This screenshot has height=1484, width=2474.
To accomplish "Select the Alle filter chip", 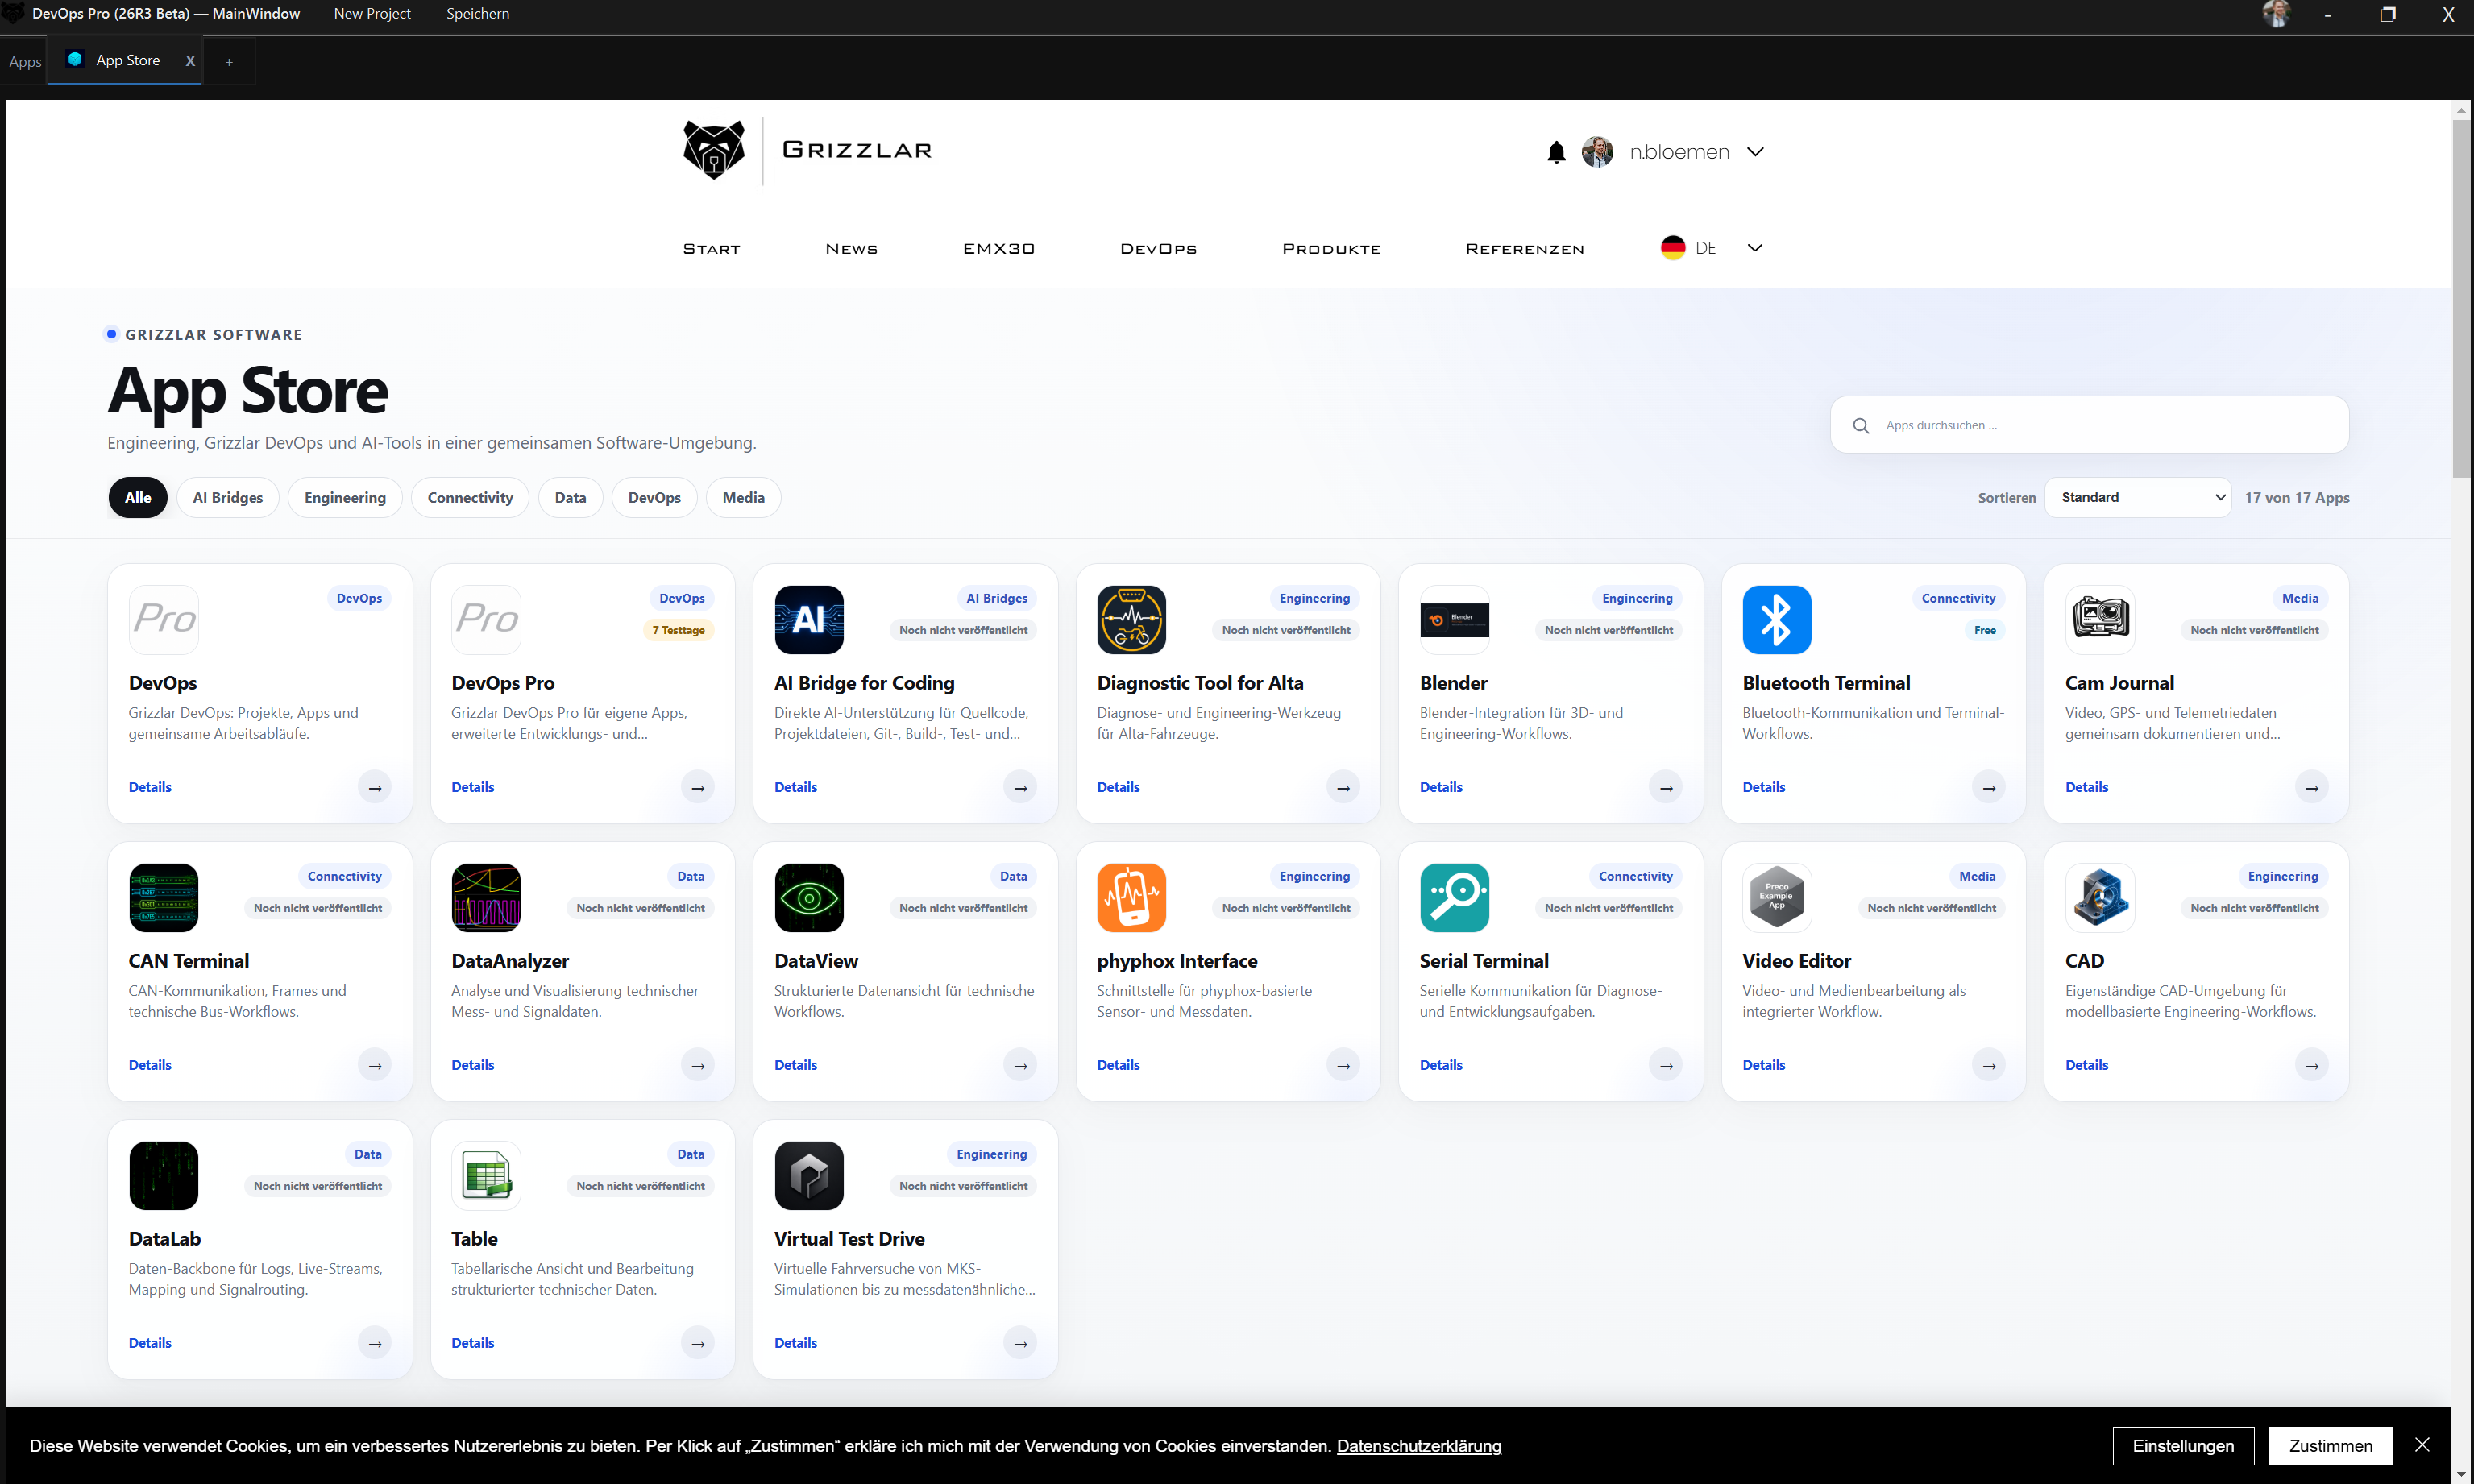I will coord(138,498).
